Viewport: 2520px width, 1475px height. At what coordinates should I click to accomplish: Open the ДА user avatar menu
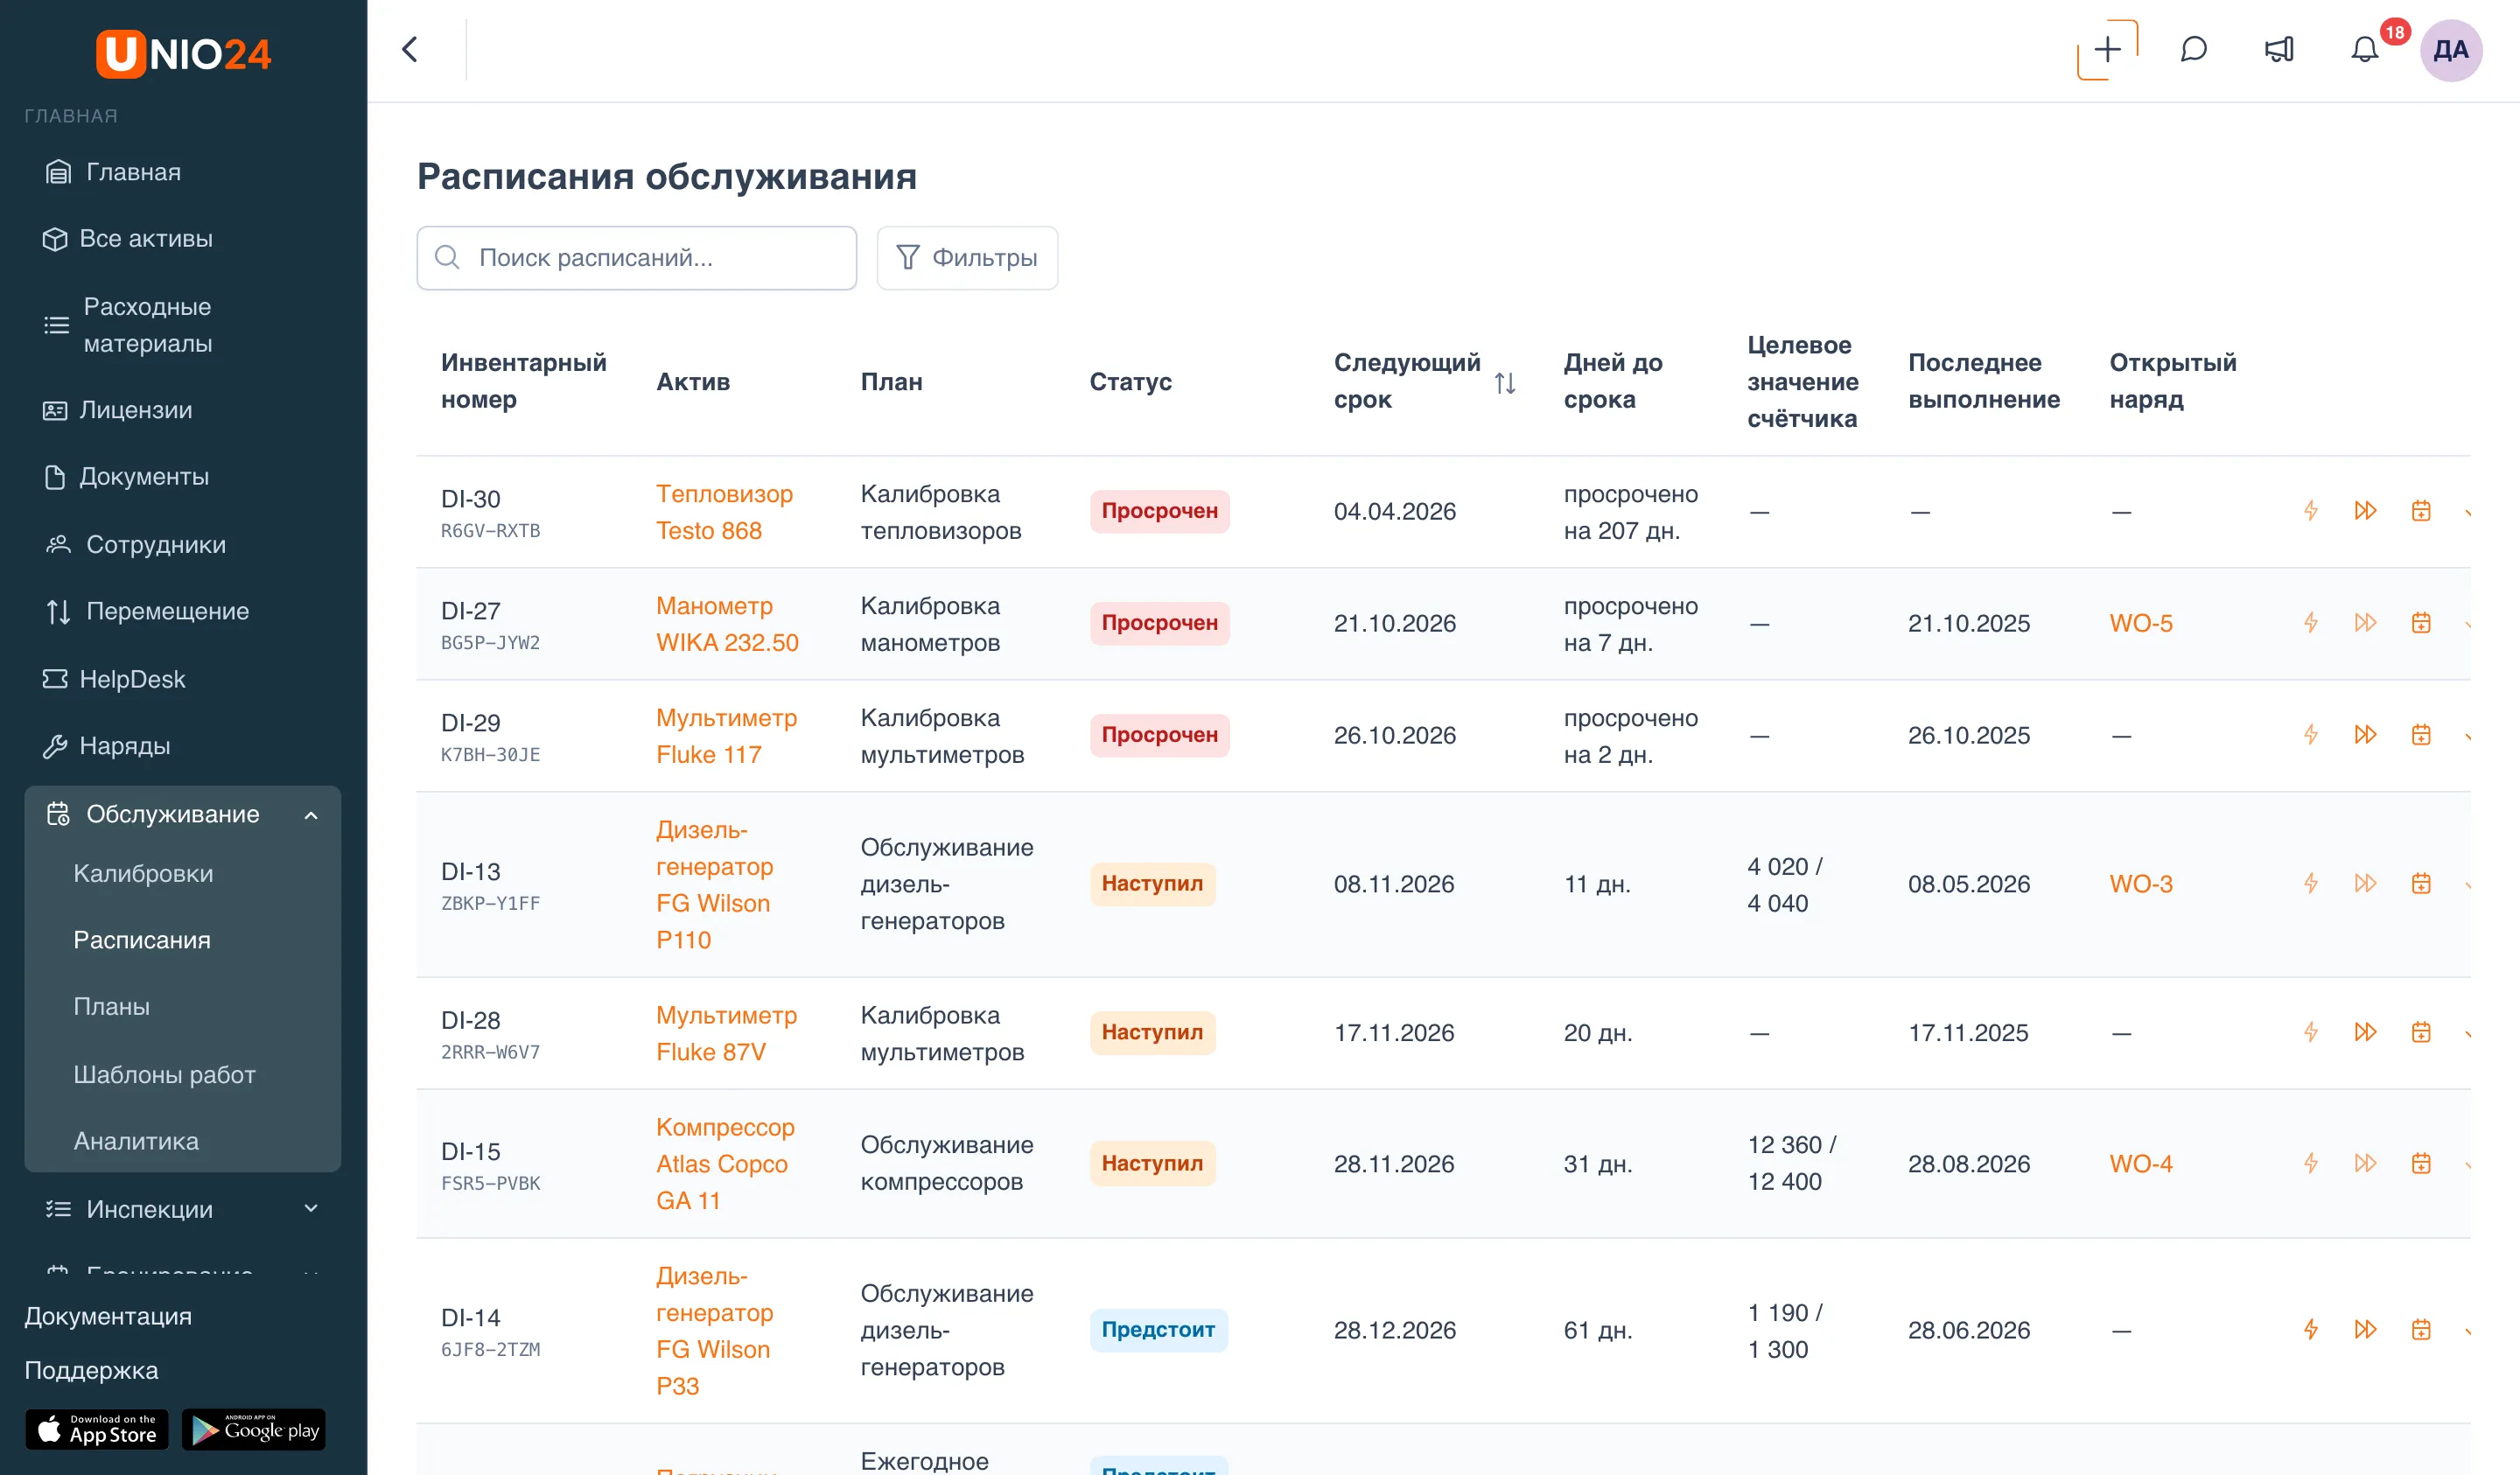click(x=2450, y=50)
